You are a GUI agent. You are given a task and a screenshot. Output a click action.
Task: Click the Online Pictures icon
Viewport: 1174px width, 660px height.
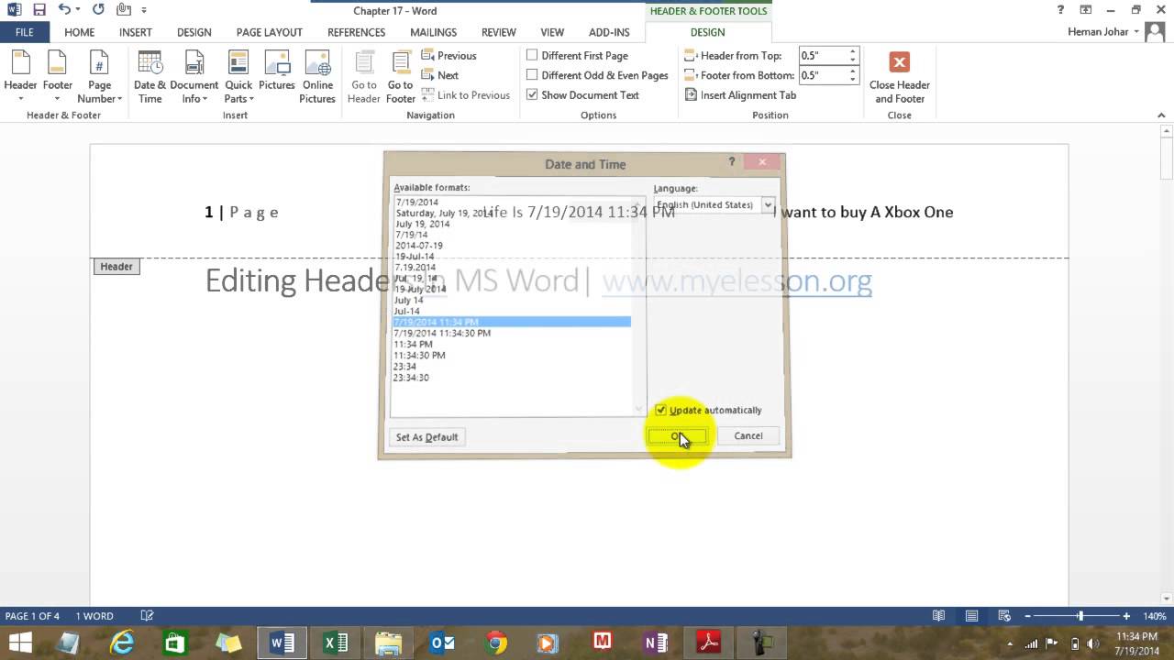click(317, 76)
